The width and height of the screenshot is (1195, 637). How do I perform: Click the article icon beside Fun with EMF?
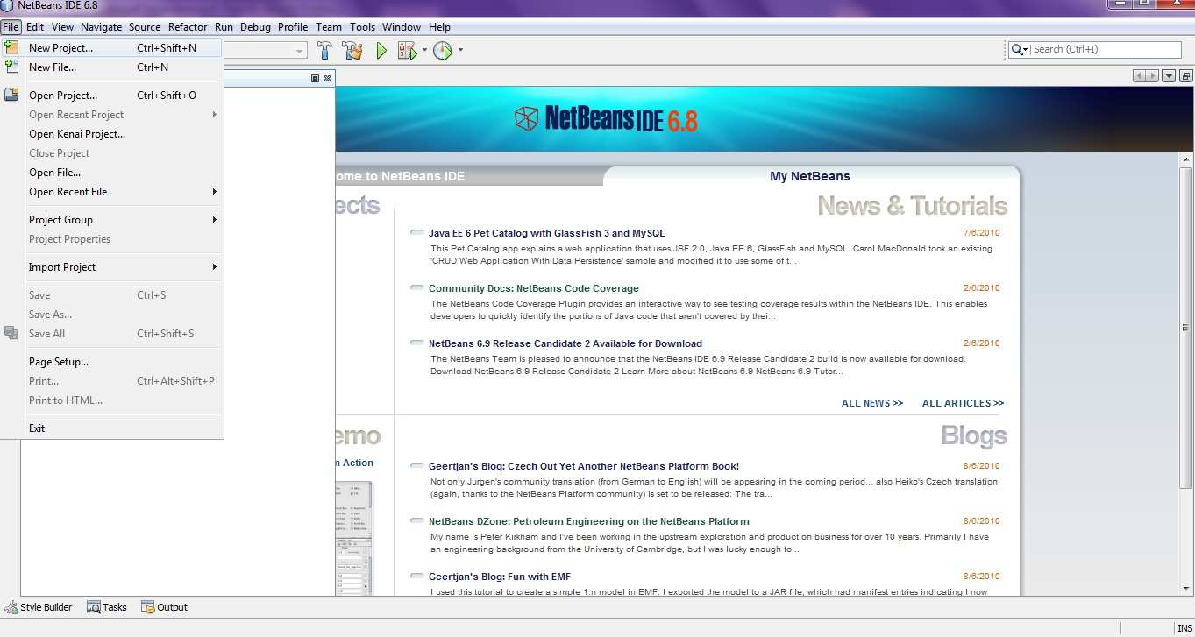[417, 577]
